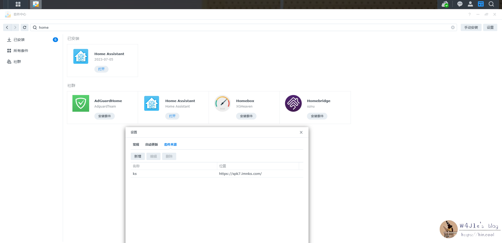Click the search input field
Viewport: 502px width, 243px height.
coord(235,27)
